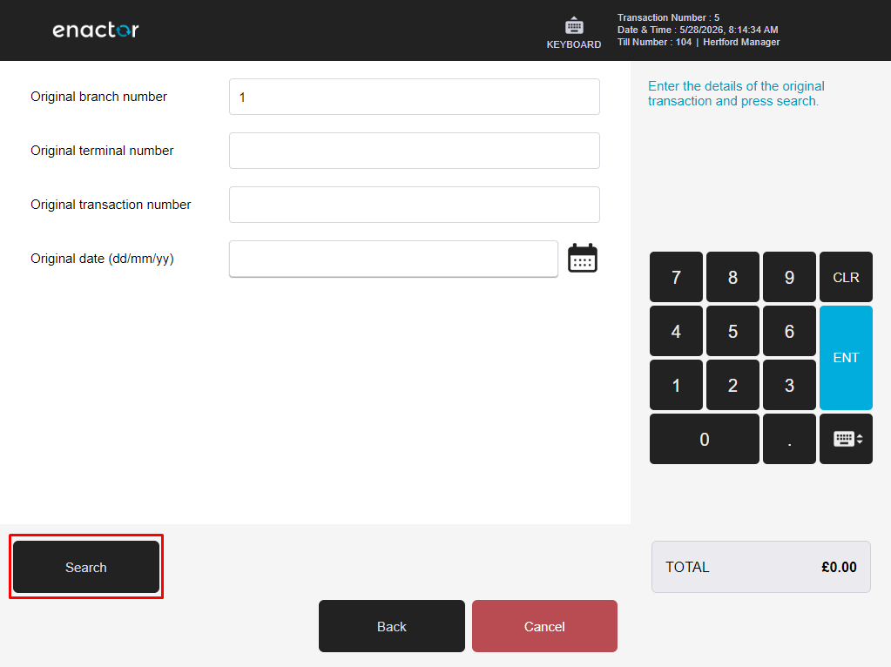This screenshot has height=667, width=891.
Task: Click 'Hertford Manager' in the header
Action: 741,42
